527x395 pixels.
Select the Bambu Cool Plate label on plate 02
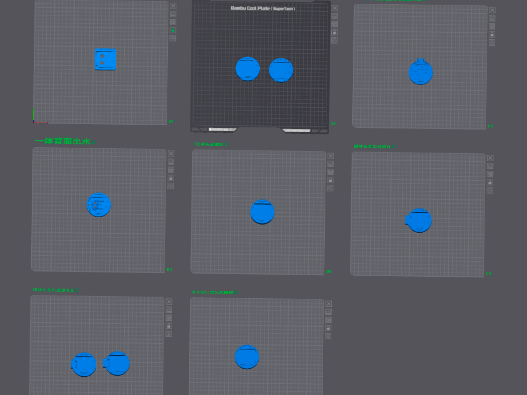(263, 8)
